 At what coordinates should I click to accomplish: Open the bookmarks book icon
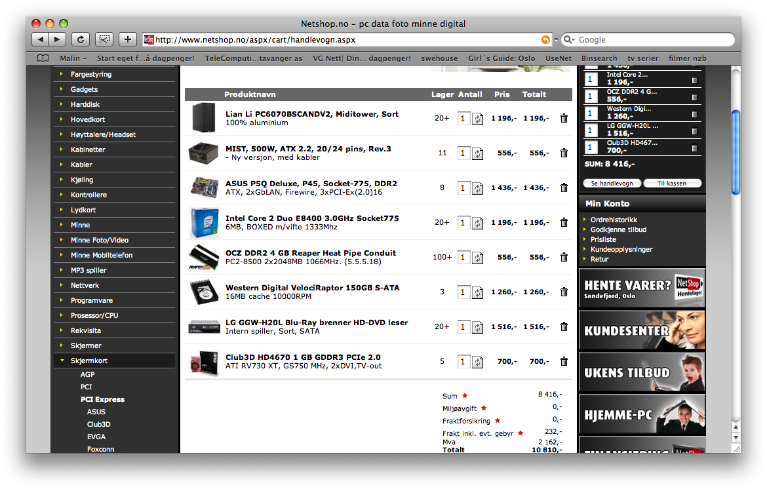pyautogui.click(x=43, y=58)
